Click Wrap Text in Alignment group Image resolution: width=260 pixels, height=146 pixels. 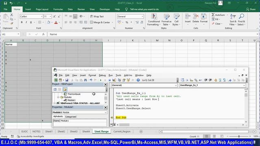click(97, 16)
